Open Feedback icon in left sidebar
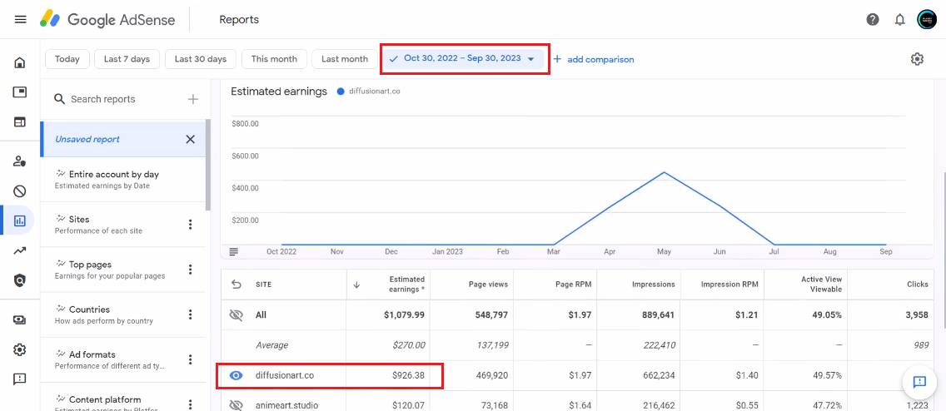 coord(19,379)
